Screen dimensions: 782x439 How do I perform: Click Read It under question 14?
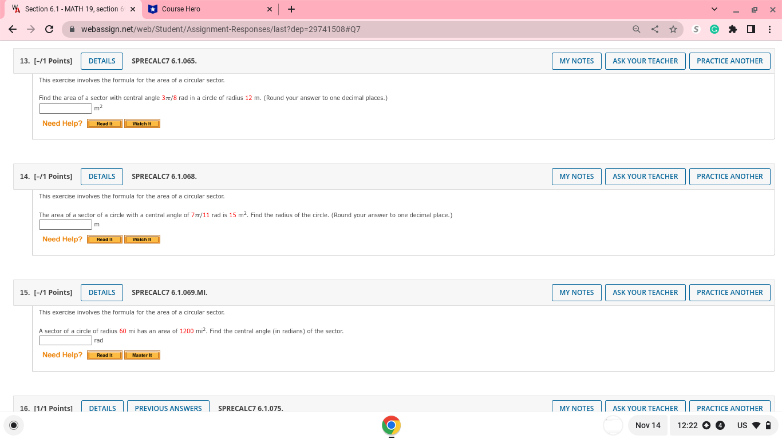105,240
